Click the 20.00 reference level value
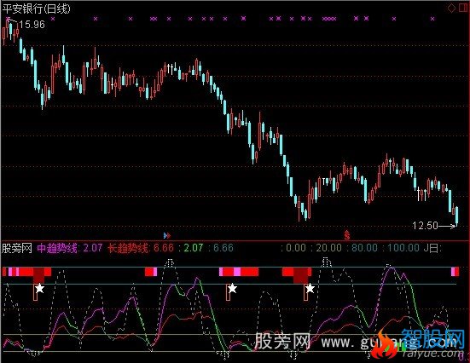 (x=328, y=248)
